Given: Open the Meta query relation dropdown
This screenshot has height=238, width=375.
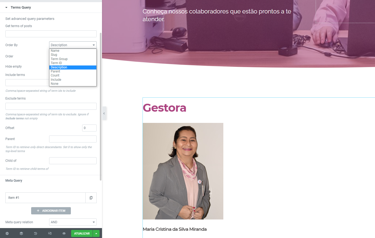Looking at the screenshot, I should click(73, 222).
